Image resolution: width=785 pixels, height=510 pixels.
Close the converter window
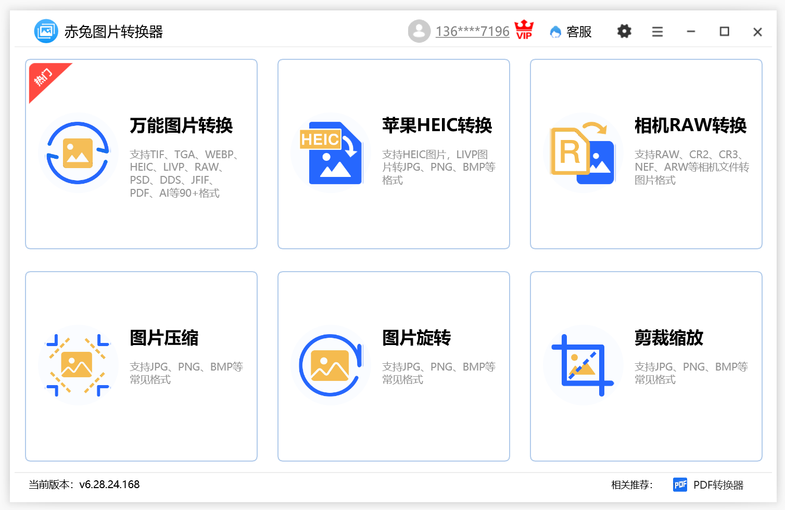click(x=757, y=32)
